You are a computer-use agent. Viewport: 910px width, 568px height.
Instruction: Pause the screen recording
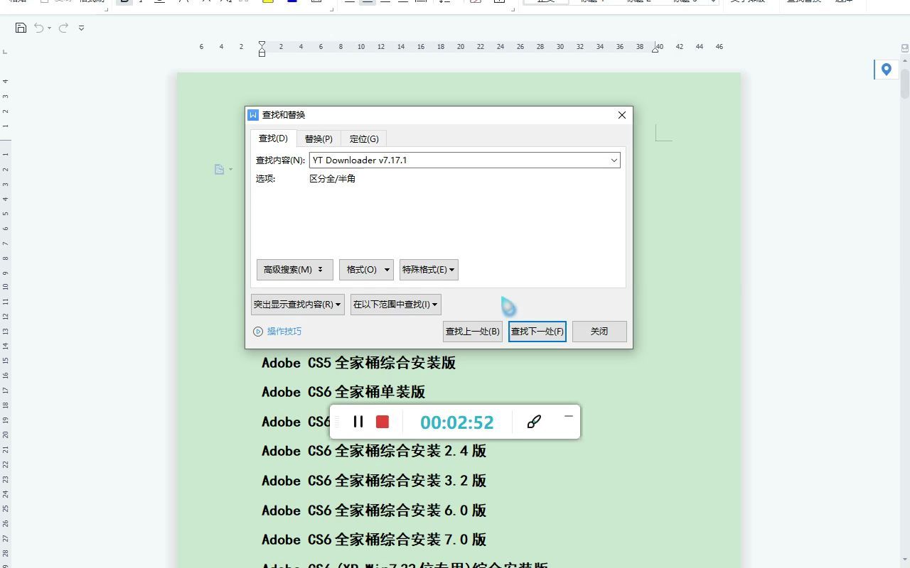(x=358, y=421)
